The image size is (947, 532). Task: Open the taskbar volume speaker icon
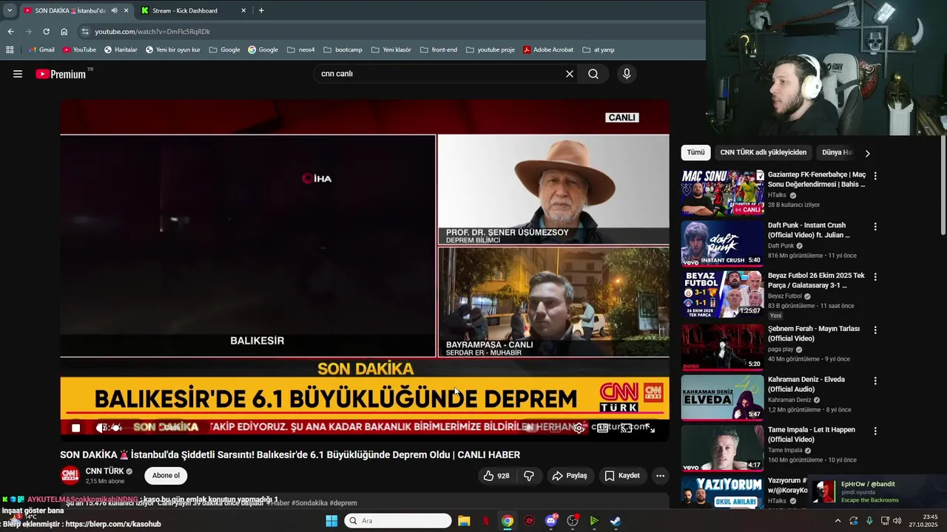pyautogui.click(x=897, y=521)
